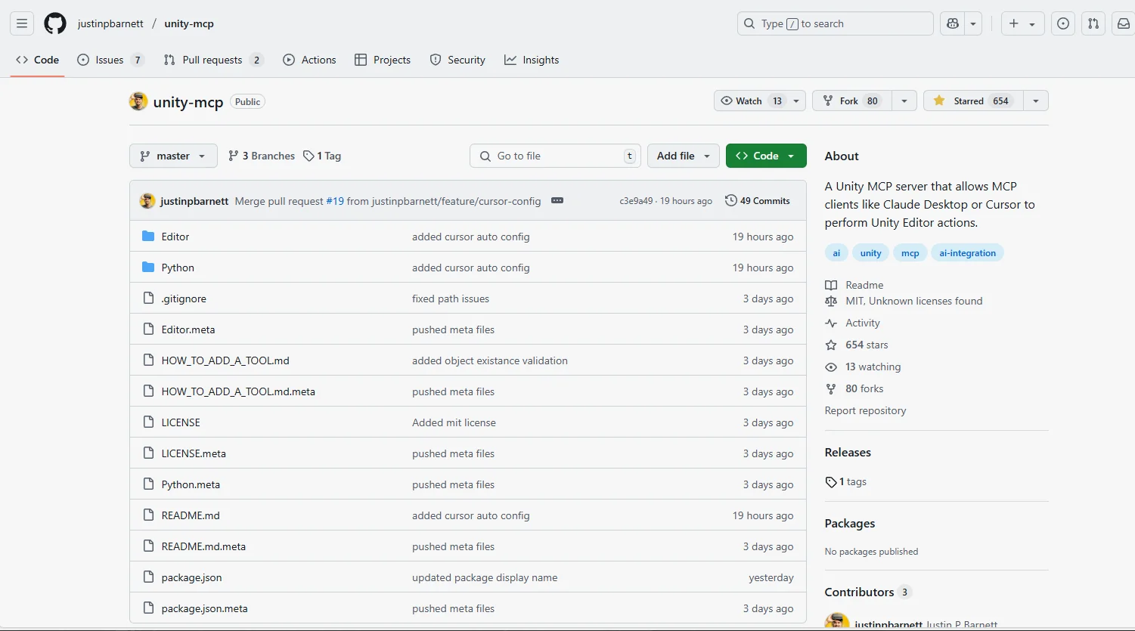Switch to the Code tab
Viewport: 1135px width, 631px height.
pos(37,60)
